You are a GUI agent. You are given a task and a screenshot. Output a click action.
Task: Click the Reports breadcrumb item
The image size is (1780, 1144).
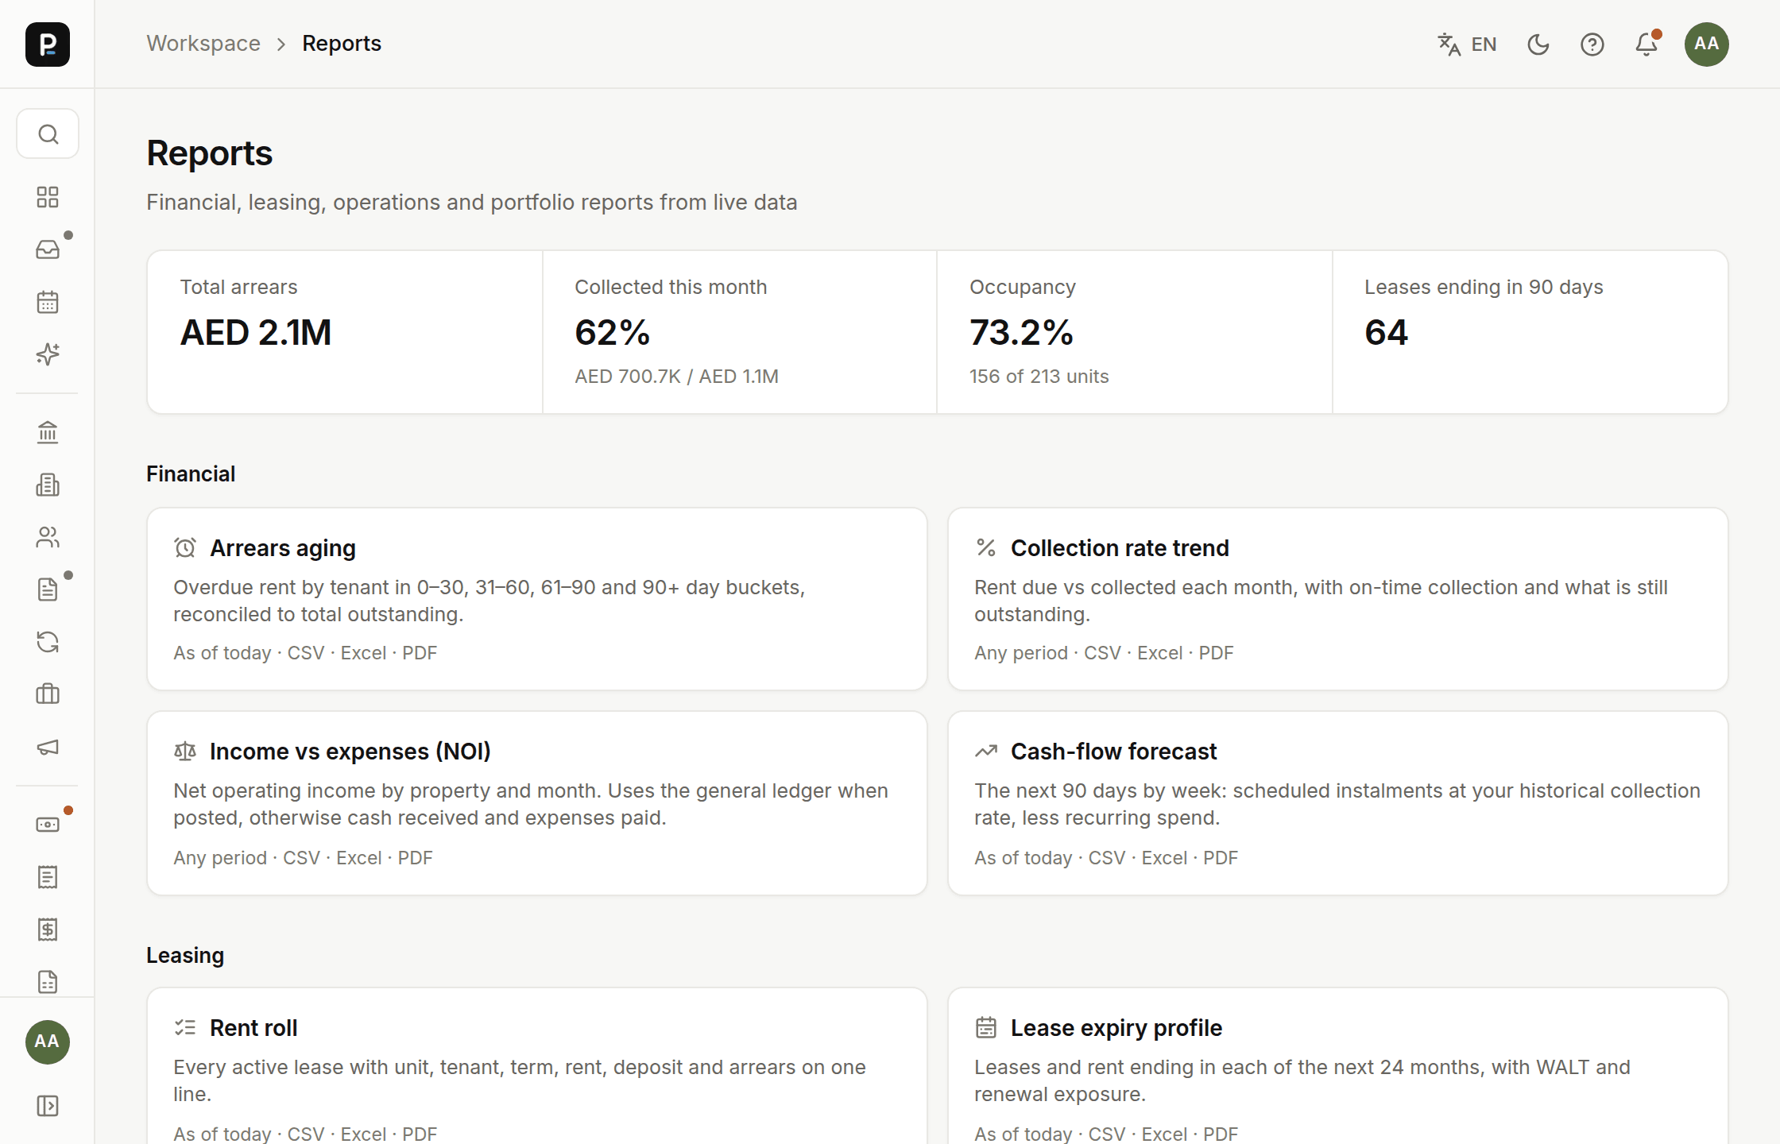(x=342, y=44)
